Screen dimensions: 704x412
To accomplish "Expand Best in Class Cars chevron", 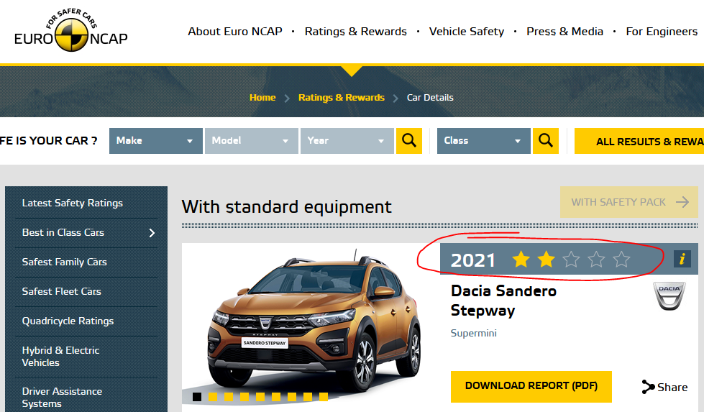I will (152, 233).
